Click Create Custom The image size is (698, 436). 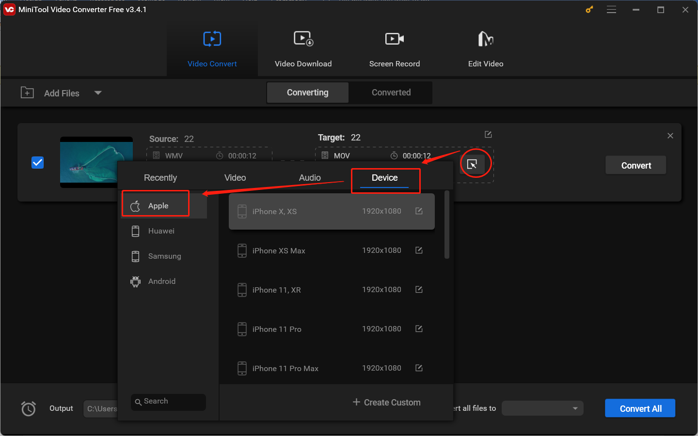386,403
